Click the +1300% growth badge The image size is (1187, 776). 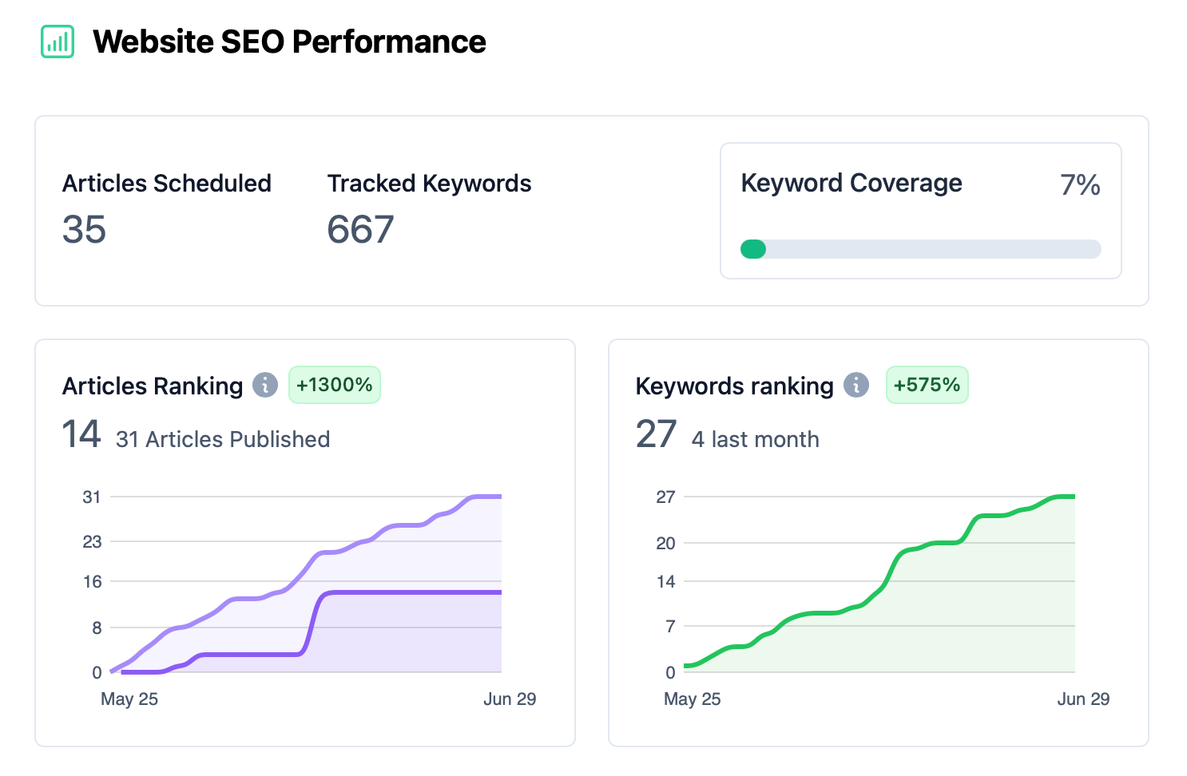click(334, 385)
